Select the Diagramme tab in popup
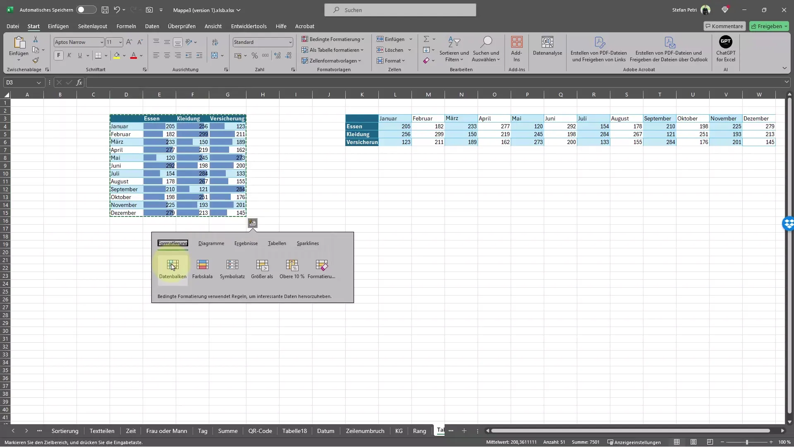This screenshot has width=794, height=447. click(x=211, y=243)
